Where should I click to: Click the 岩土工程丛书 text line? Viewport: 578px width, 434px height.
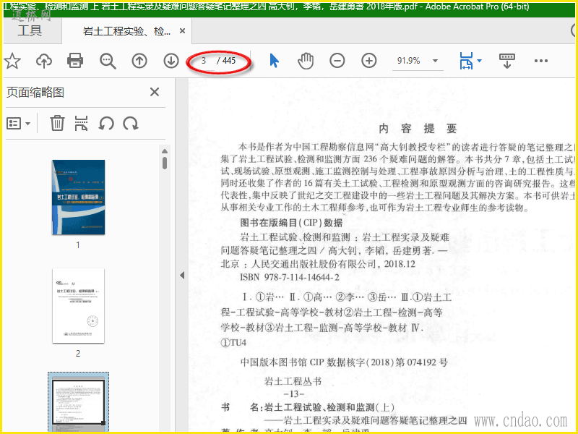[x=293, y=381]
